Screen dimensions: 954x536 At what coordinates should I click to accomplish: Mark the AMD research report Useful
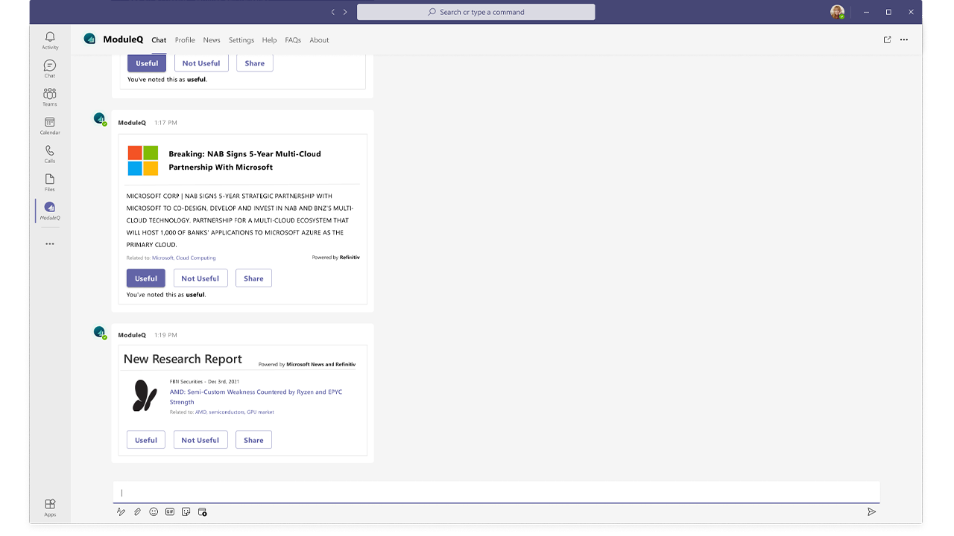(x=146, y=440)
